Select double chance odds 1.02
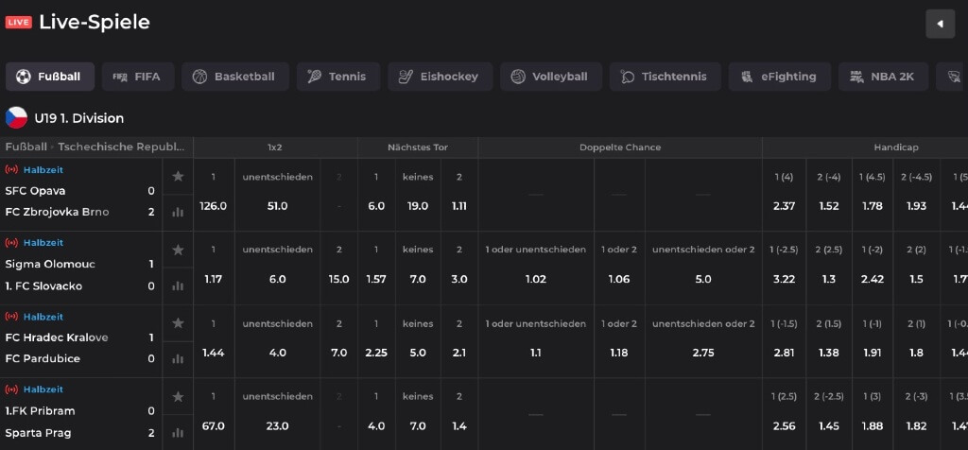 536,268
